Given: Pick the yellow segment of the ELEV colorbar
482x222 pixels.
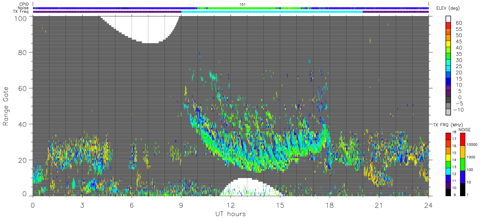Looking at the screenshot, I should click(449, 43).
